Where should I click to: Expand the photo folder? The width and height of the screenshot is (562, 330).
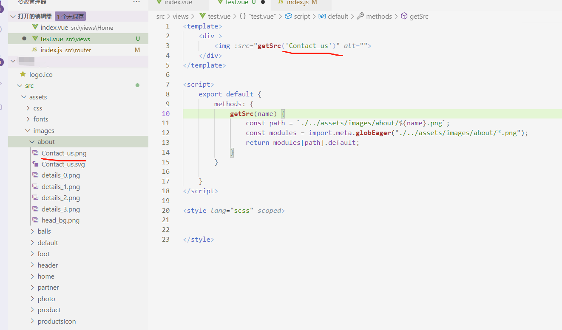(32, 299)
